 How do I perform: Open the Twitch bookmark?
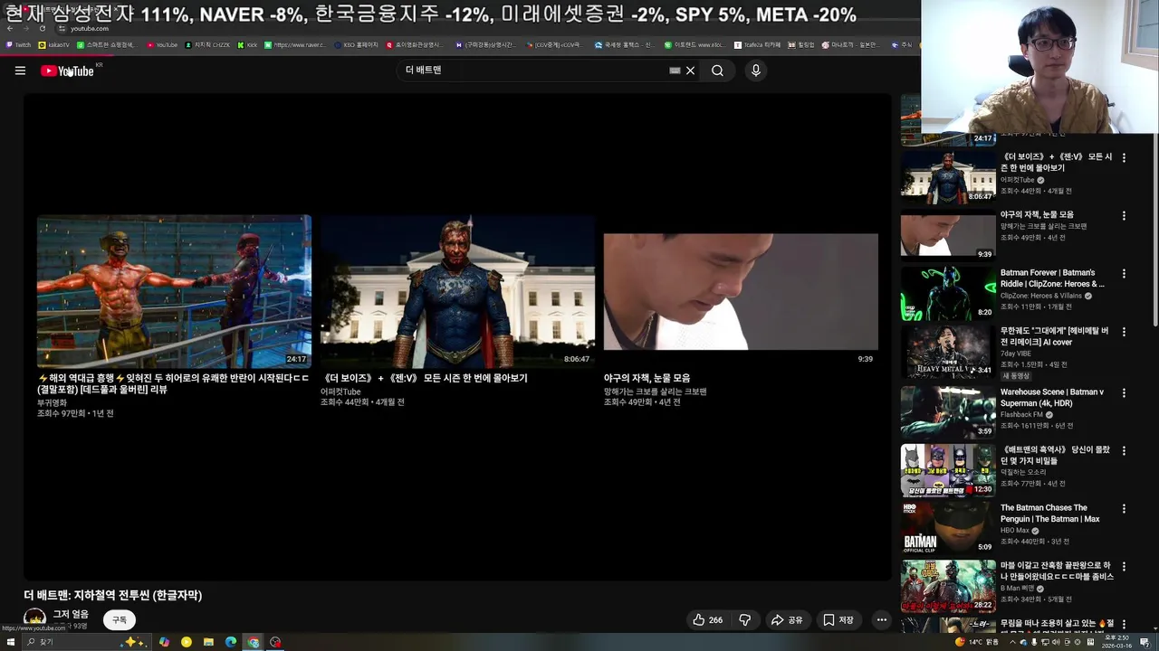coord(18,44)
